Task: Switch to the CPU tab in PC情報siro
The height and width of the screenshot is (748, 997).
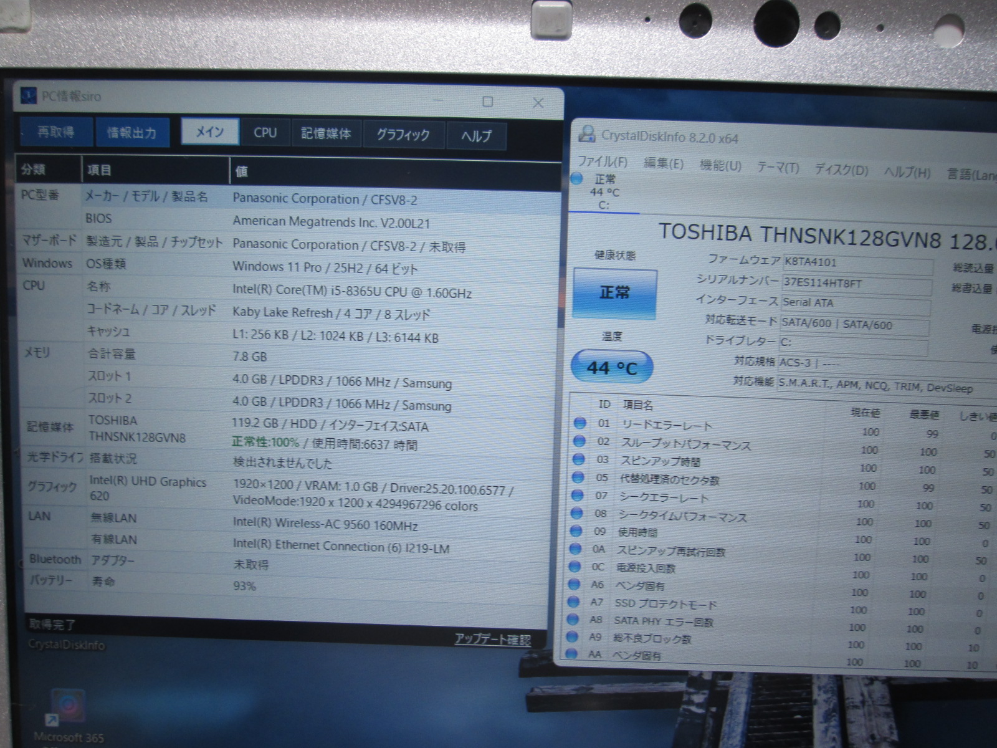Action: click(265, 133)
